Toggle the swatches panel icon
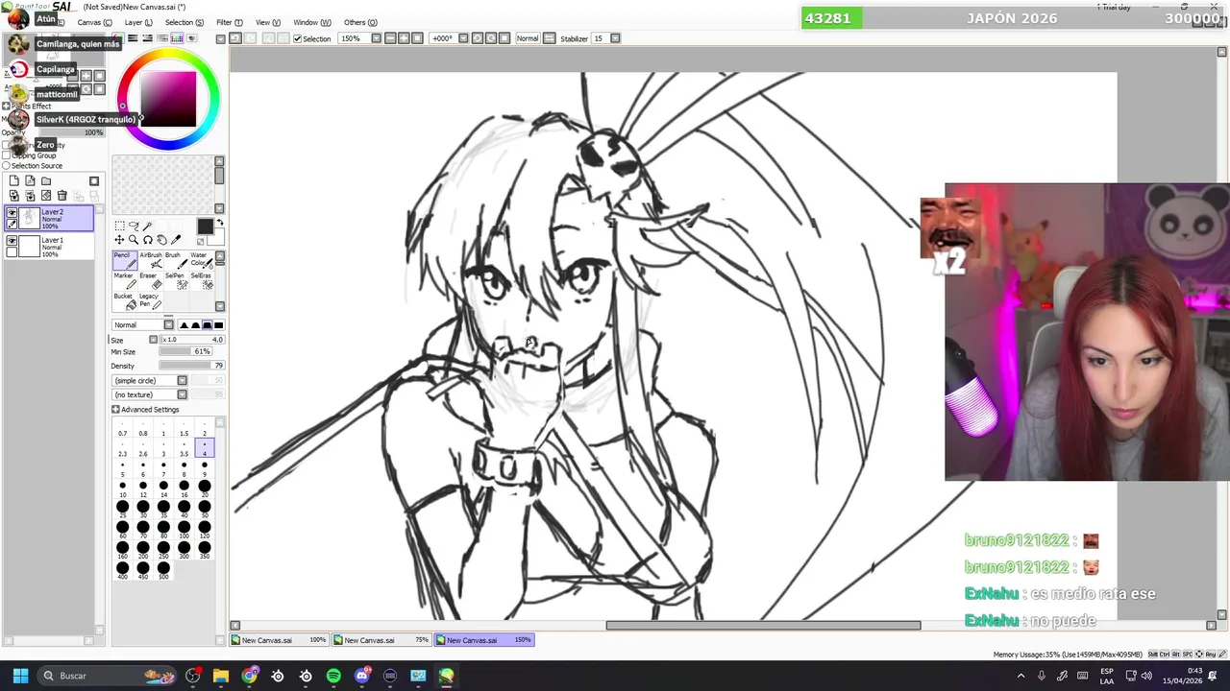Image resolution: width=1230 pixels, height=691 pixels. (177, 37)
